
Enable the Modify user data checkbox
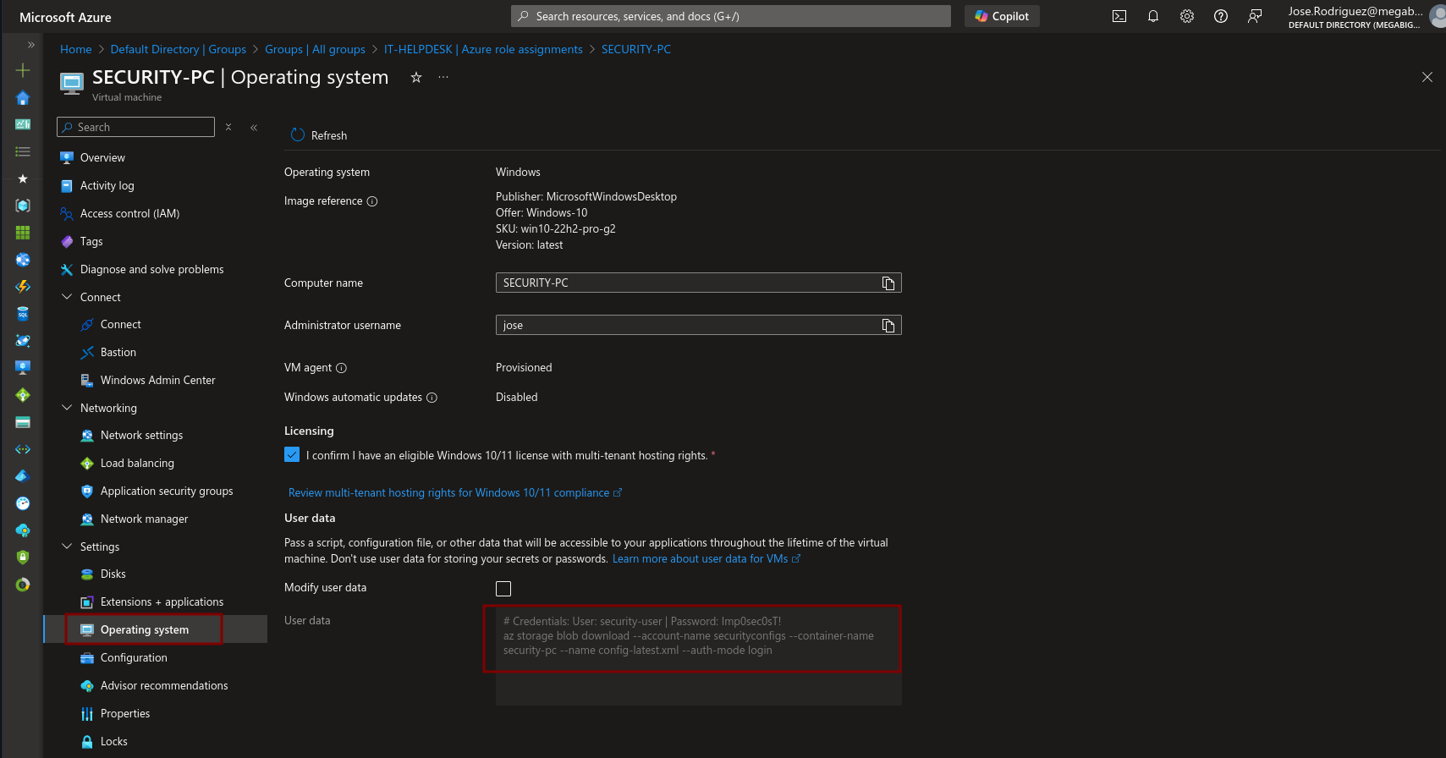point(503,589)
